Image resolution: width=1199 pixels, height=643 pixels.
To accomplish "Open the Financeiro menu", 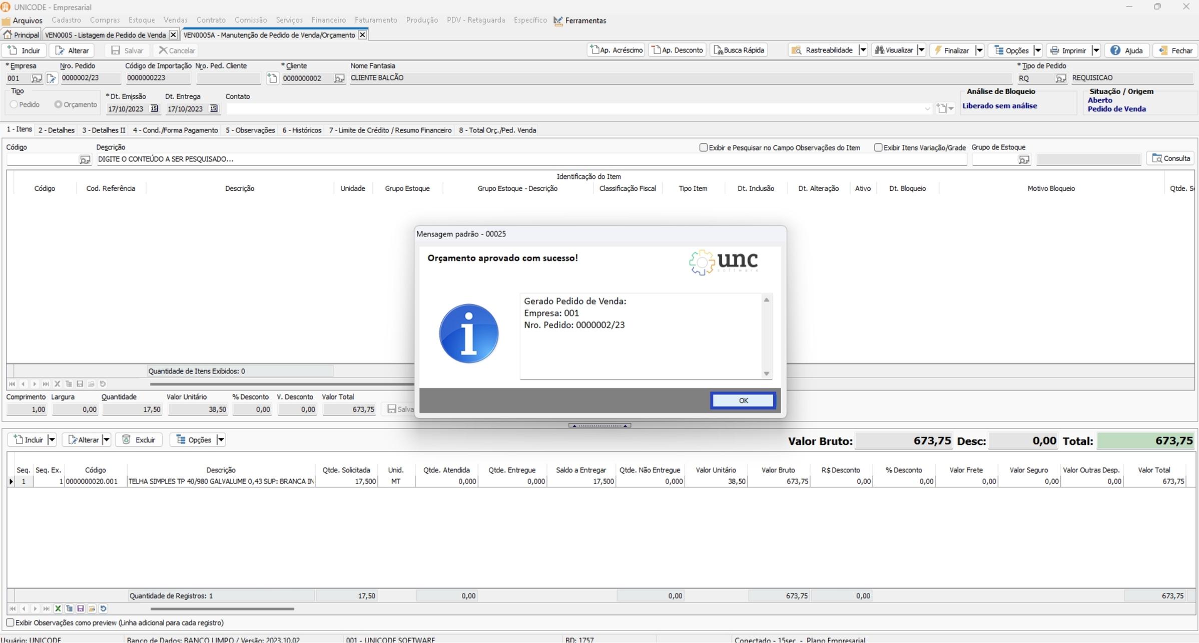I will (x=328, y=20).
